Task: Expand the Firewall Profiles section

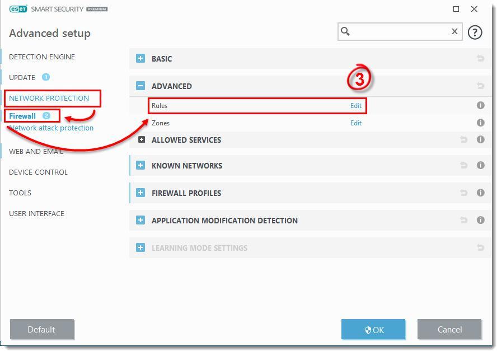Action: (140, 193)
